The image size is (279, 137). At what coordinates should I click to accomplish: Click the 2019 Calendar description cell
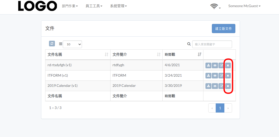pos(137,86)
